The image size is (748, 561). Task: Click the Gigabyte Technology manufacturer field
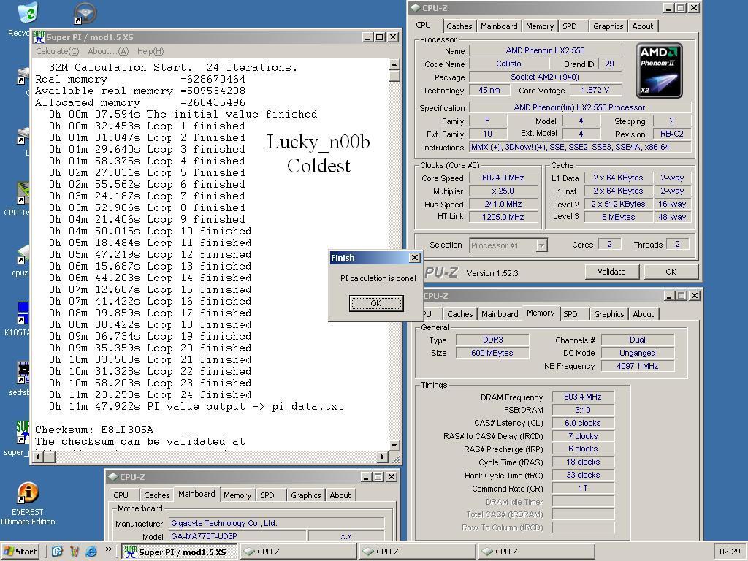click(x=276, y=523)
